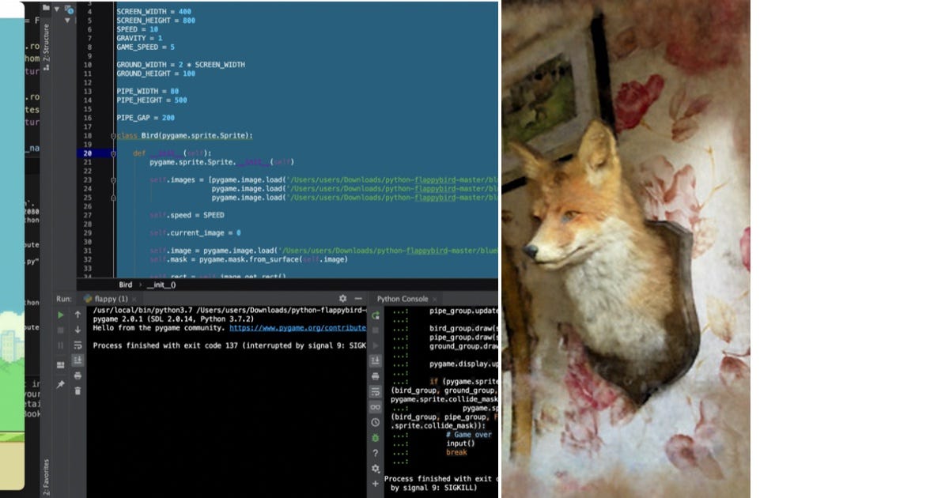
Task: Toggle show variables in Python Console
Action: [x=376, y=406]
